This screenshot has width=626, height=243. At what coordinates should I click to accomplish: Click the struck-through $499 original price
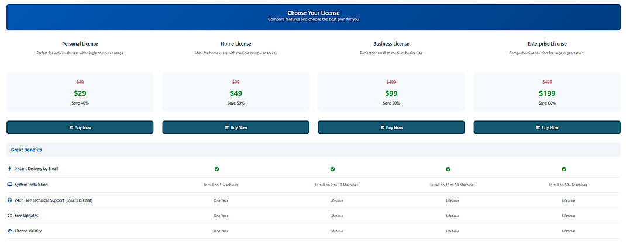(547, 82)
